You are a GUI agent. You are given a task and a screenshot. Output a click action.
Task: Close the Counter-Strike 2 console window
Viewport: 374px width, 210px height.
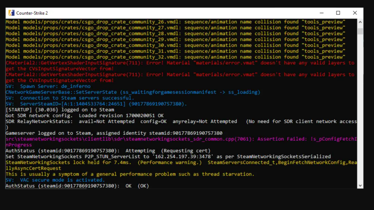(355, 13)
